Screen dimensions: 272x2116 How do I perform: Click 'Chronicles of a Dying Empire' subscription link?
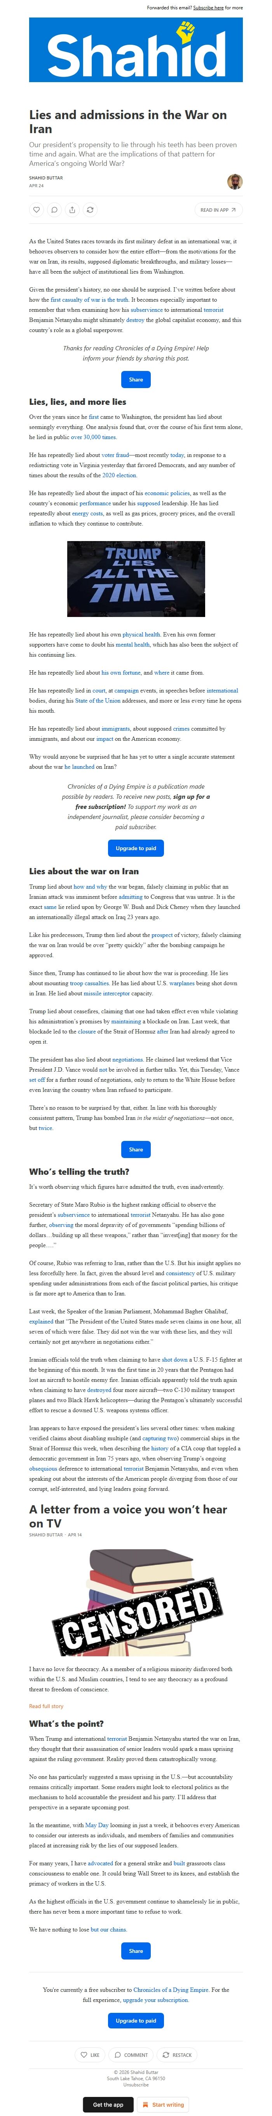(173, 1989)
